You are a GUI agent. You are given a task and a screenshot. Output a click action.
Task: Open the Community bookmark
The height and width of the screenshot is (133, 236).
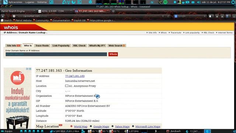[41, 20]
